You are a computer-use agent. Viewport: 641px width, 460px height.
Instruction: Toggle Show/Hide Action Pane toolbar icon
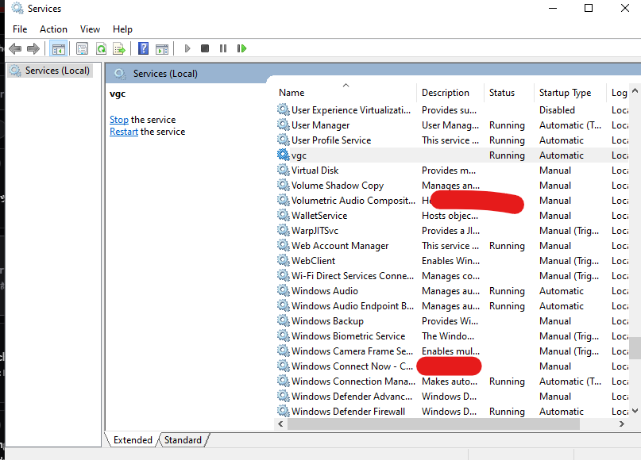(x=162, y=48)
